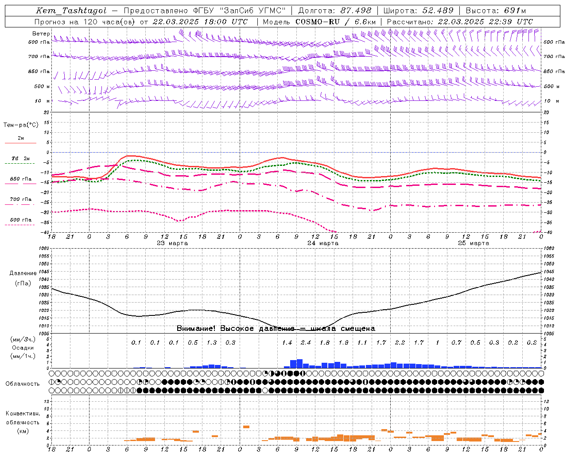567x453 pixels.
Task: Click the Kem_Tashtagol station title
Action: pyautogui.click(x=71, y=11)
